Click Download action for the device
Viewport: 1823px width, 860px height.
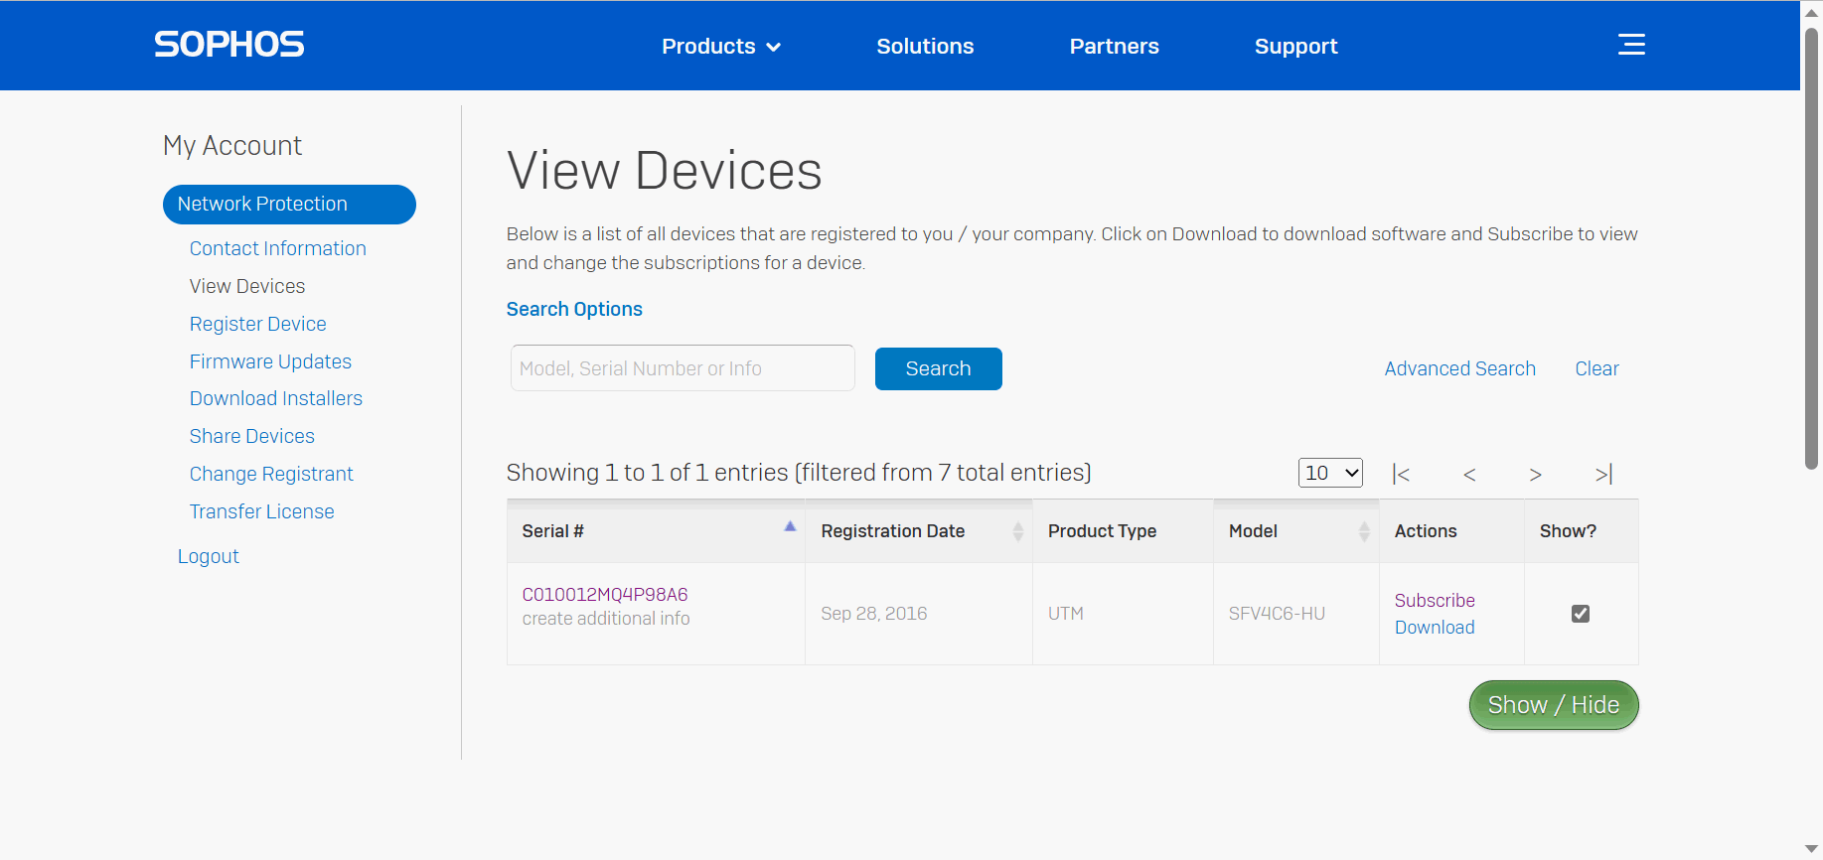pyautogui.click(x=1435, y=628)
